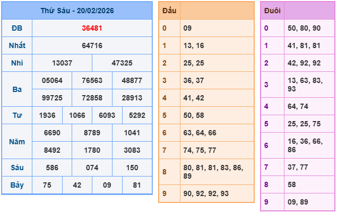Click the Đầu column header
The image size is (337, 213).
coord(169,11)
